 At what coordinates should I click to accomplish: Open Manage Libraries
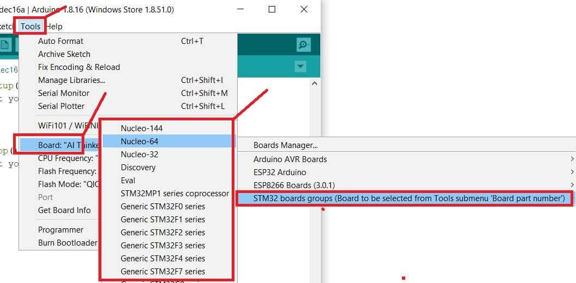point(128,80)
